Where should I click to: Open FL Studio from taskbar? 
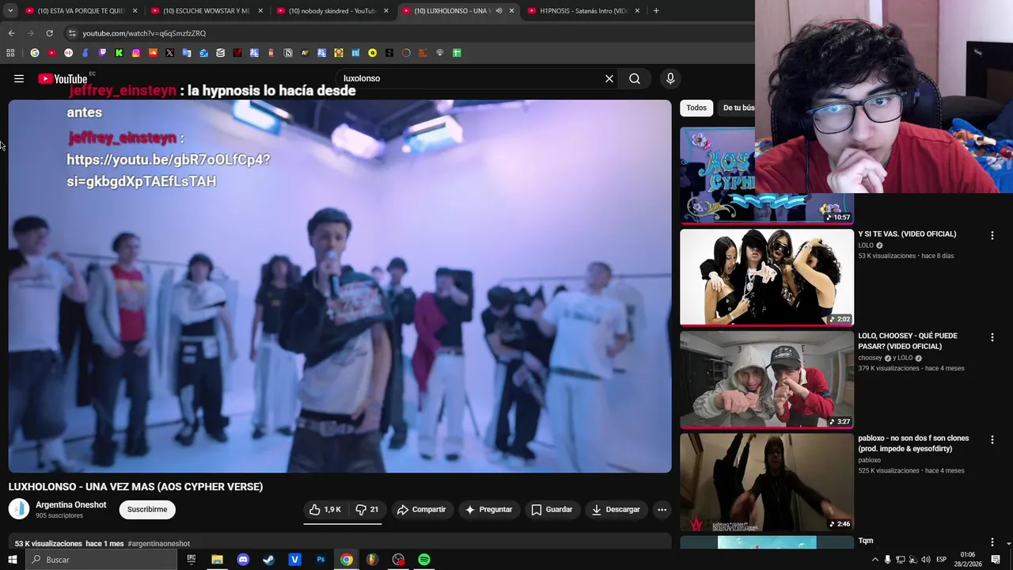[x=372, y=560]
